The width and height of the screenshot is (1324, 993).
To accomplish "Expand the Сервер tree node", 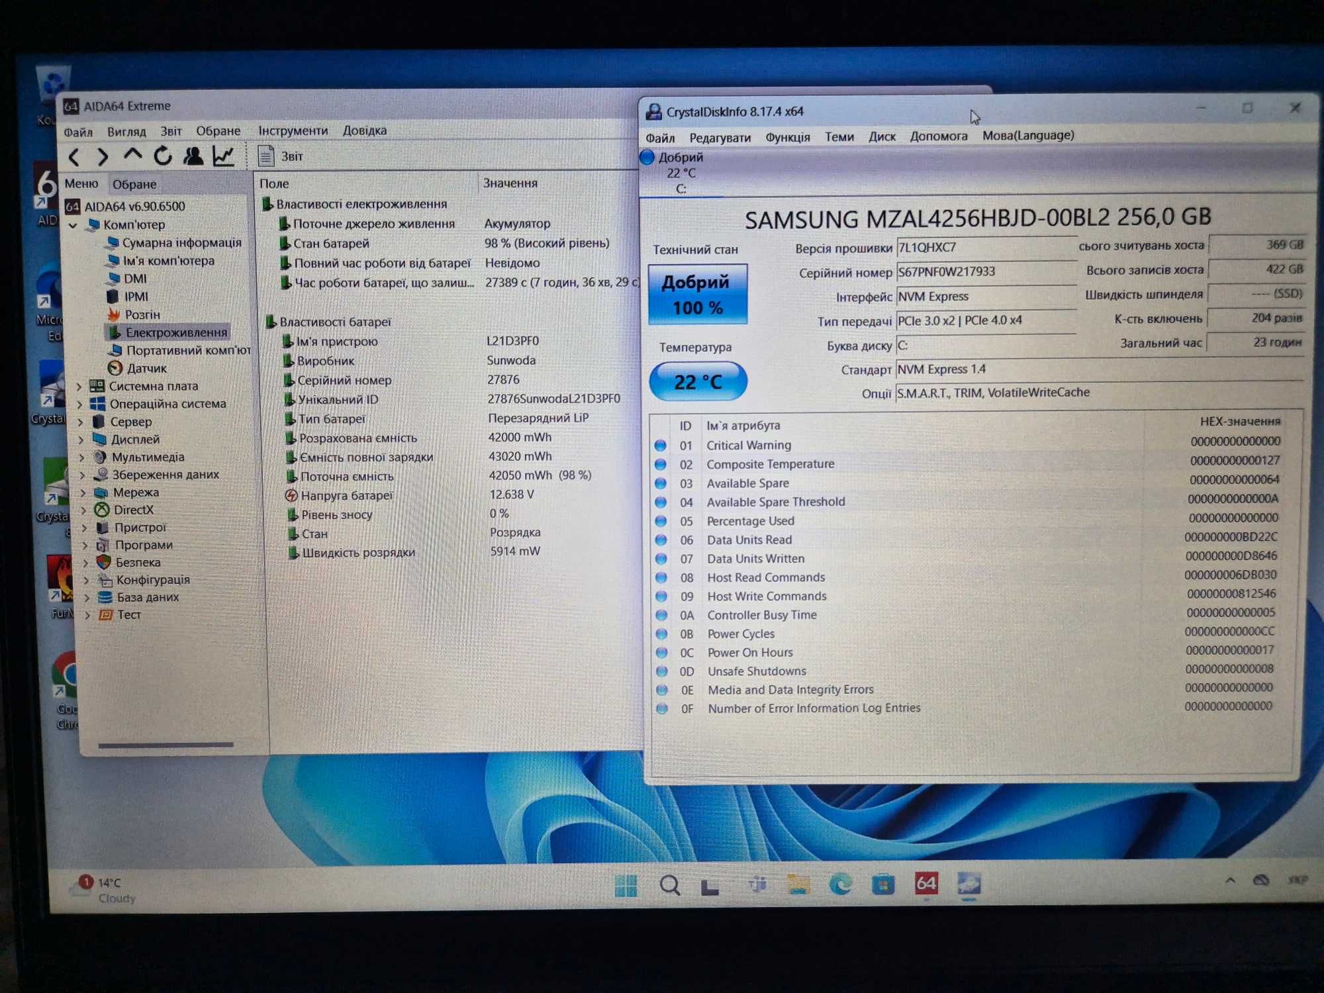I will click(81, 422).
